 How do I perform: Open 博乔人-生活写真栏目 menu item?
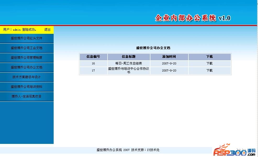tap(26, 96)
